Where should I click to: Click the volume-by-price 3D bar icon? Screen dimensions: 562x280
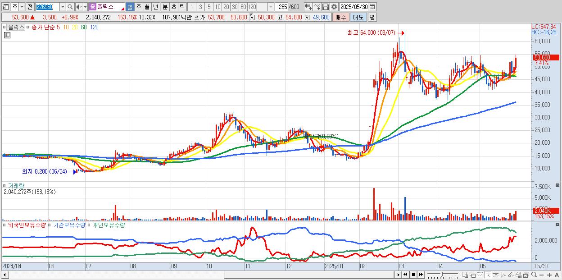click(x=518, y=275)
